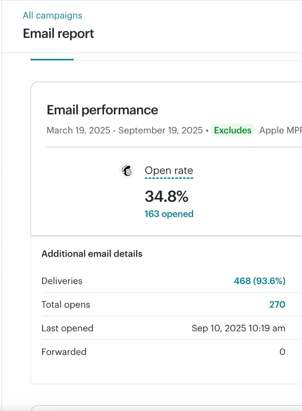
Task: Open the 468 (93.6%) deliveries link
Action: tap(259, 281)
